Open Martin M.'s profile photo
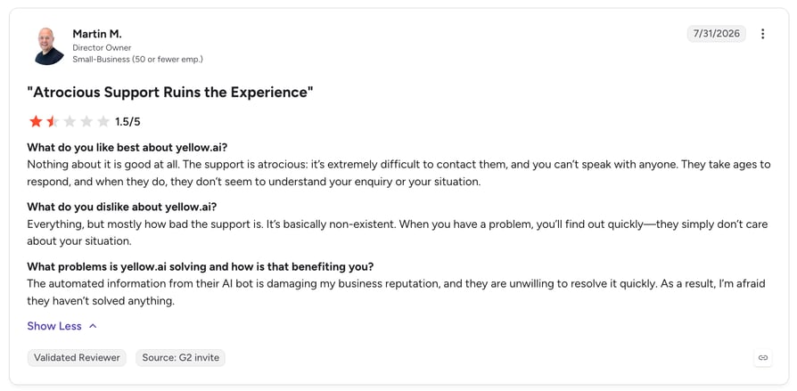The image size is (797, 391). tap(49, 45)
